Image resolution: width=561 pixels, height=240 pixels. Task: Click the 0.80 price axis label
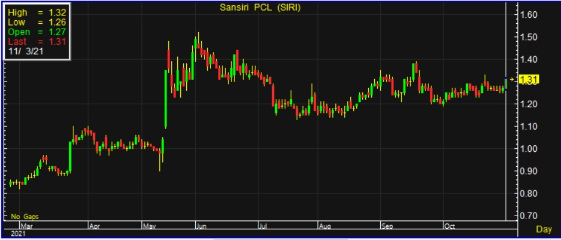528,193
